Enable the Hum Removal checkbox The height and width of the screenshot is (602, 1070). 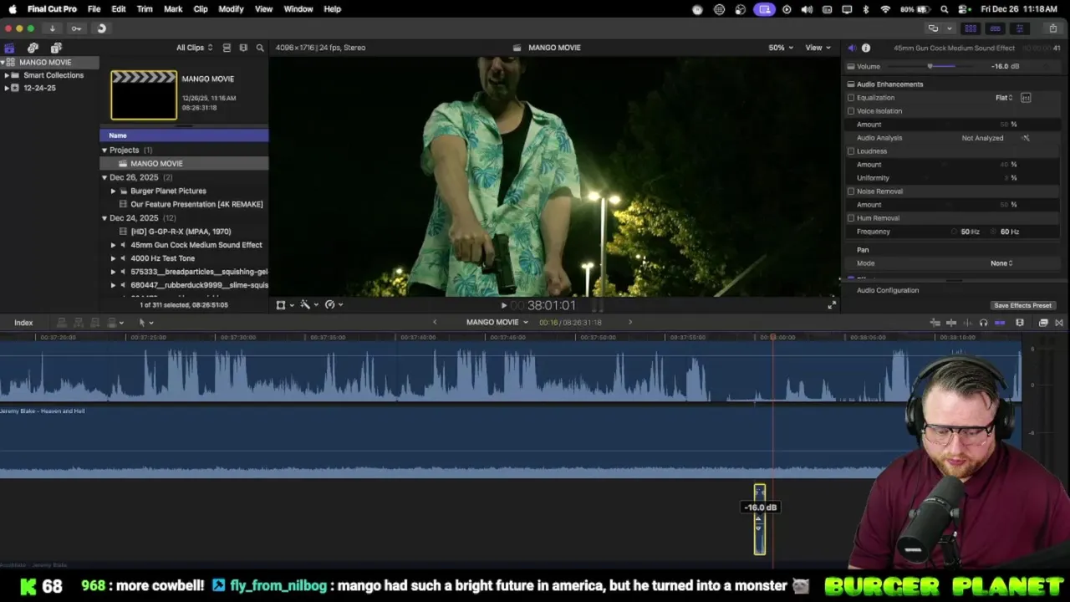[x=851, y=218]
